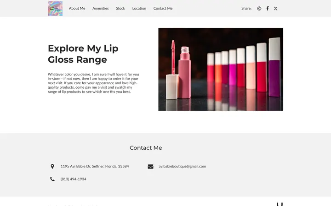Click the Explore My Lip Gloss Range heading
331x206 pixels.
[x=83, y=54]
